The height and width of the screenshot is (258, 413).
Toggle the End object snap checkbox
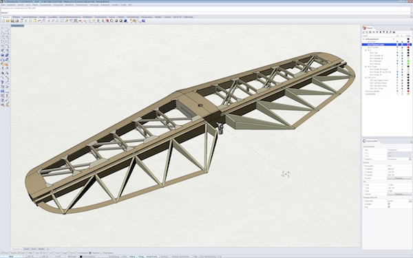coord(3,253)
